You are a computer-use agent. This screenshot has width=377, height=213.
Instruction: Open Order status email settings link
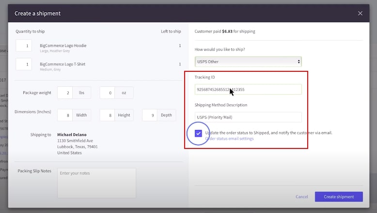click(229, 139)
